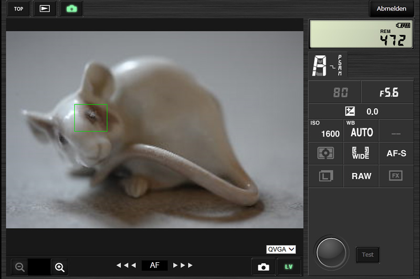Expand the QVGA resolution dropdown

[281, 249]
